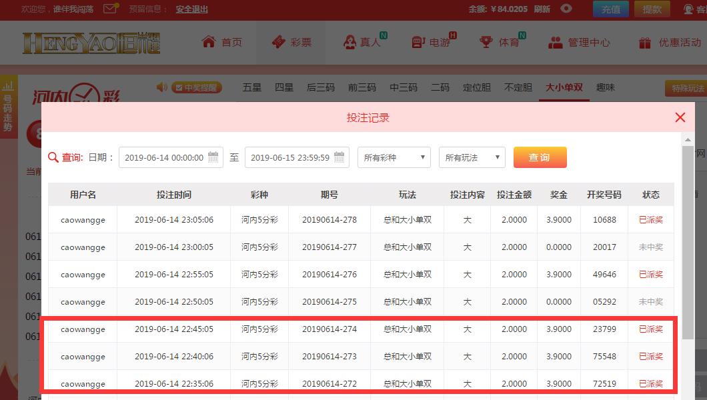
Task: Click the draw number 05292
Action: [604, 302]
